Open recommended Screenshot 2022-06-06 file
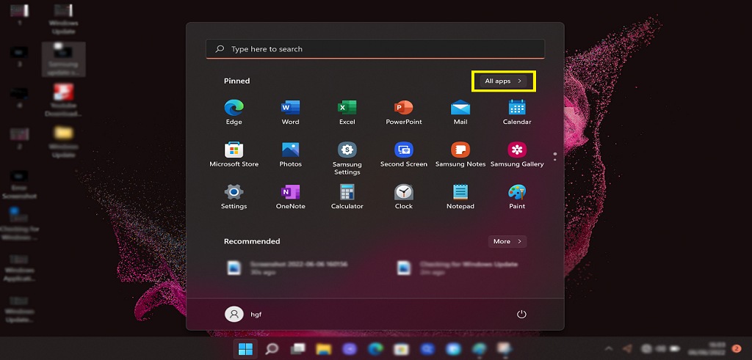The image size is (752, 360). (x=288, y=268)
